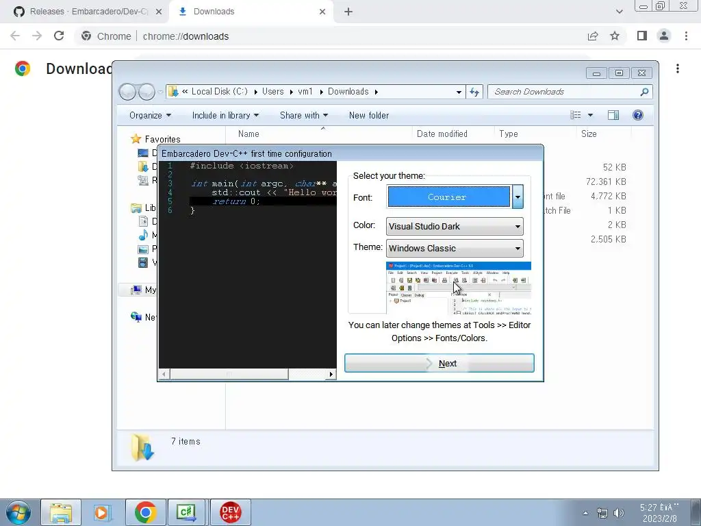Open the Color dropdown Visual Studio Dark
The image size is (701, 526).
click(x=455, y=226)
